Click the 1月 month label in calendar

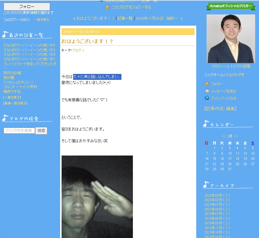tap(230, 136)
